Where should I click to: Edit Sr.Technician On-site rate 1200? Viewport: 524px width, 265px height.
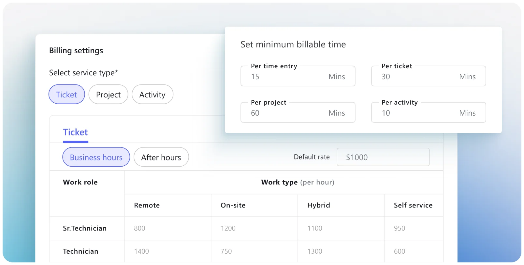228,228
